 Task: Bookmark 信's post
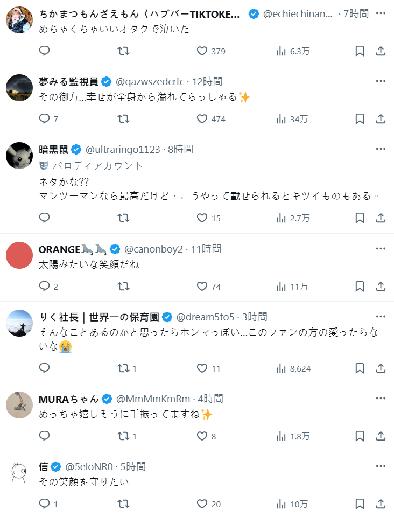click(360, 504)
